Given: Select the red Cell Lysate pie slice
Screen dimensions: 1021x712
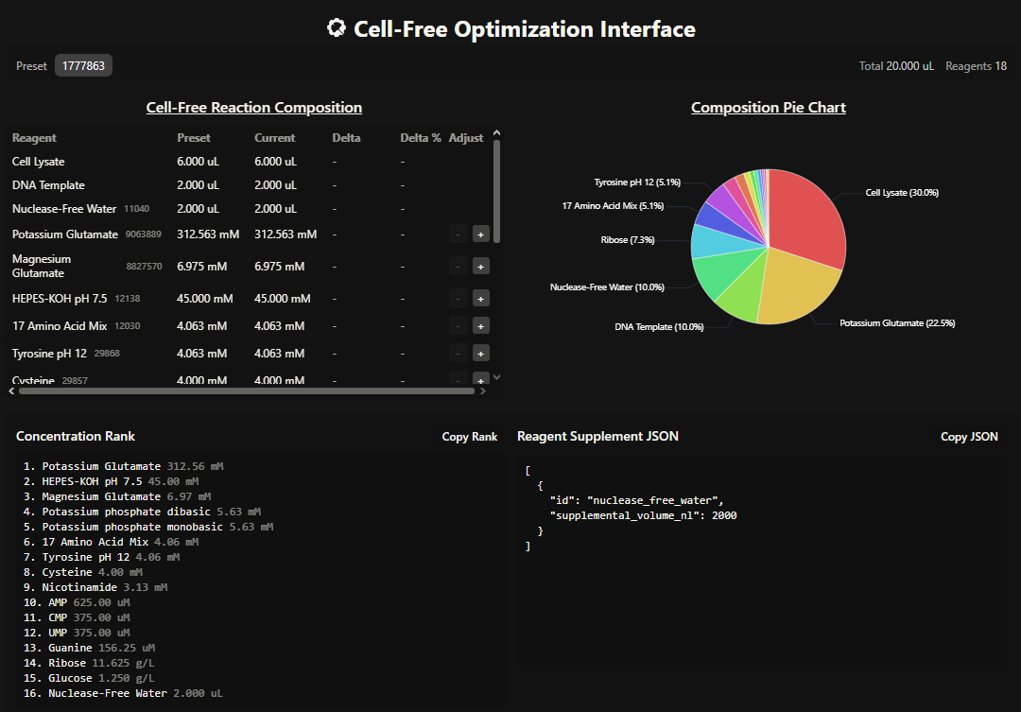Looking at the screenshot, I should coord(808,215).
